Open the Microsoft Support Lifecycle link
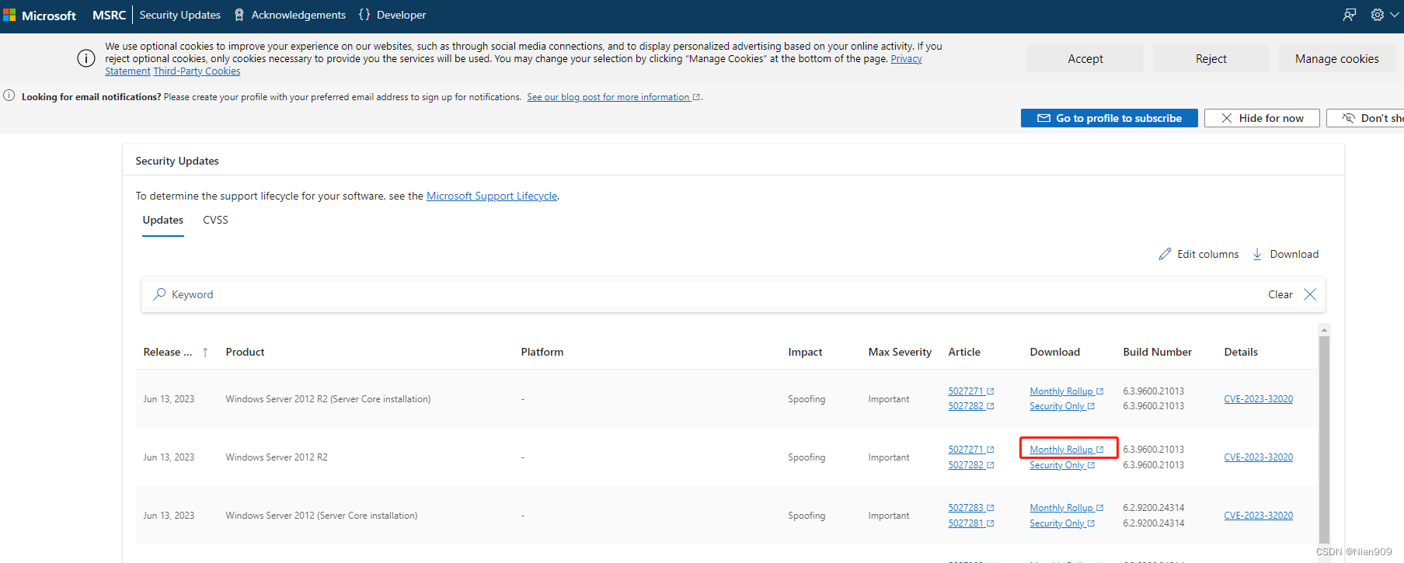This screenshot has height=563, width=1404. (x=492, y=196)
